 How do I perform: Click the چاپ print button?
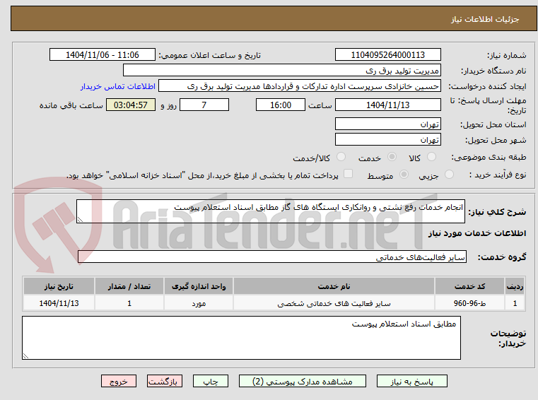pos(211,381)
